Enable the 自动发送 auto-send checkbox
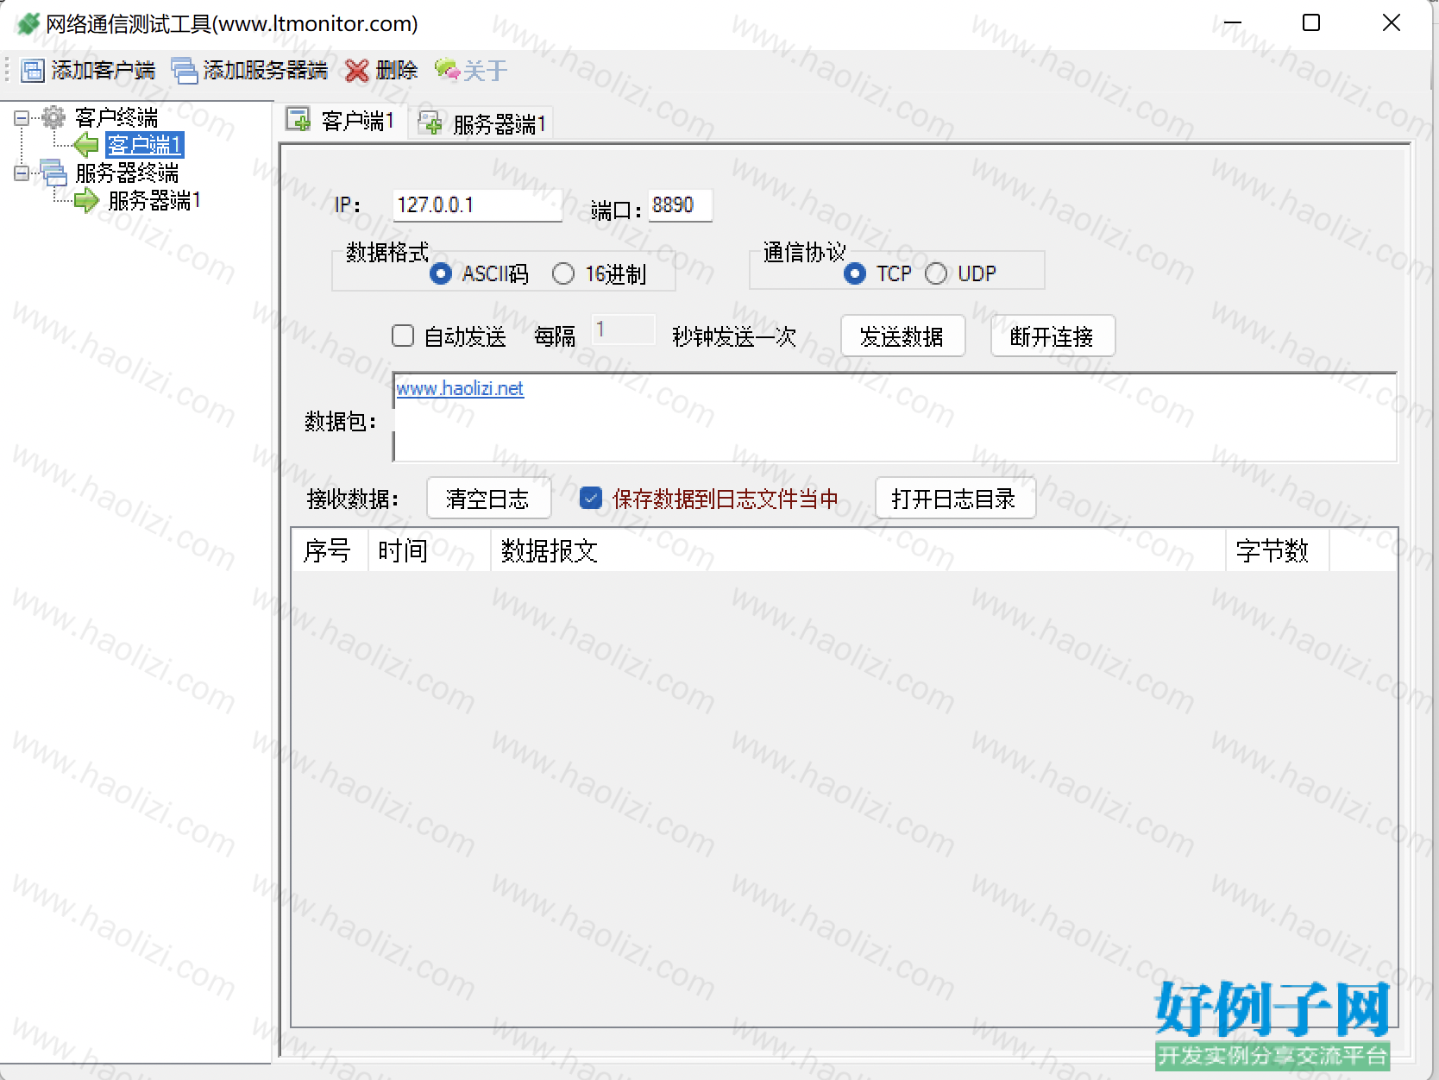Image resolution: width=1439 pixels, height=1080 pixels. point(403,336)
